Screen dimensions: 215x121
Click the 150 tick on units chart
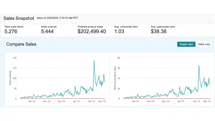(x=14, y=68)
